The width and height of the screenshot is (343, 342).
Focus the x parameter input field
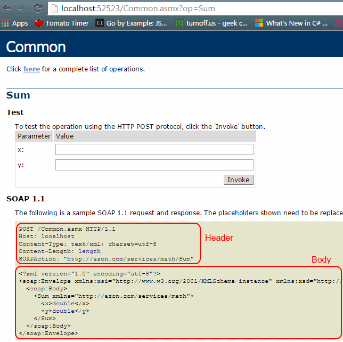pos(154,150)
